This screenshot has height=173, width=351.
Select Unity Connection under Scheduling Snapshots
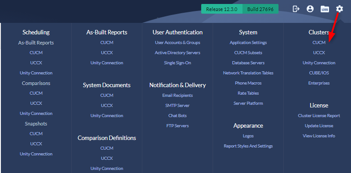[x=36, y=154]
